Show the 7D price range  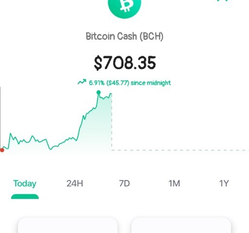click(124, 183)
